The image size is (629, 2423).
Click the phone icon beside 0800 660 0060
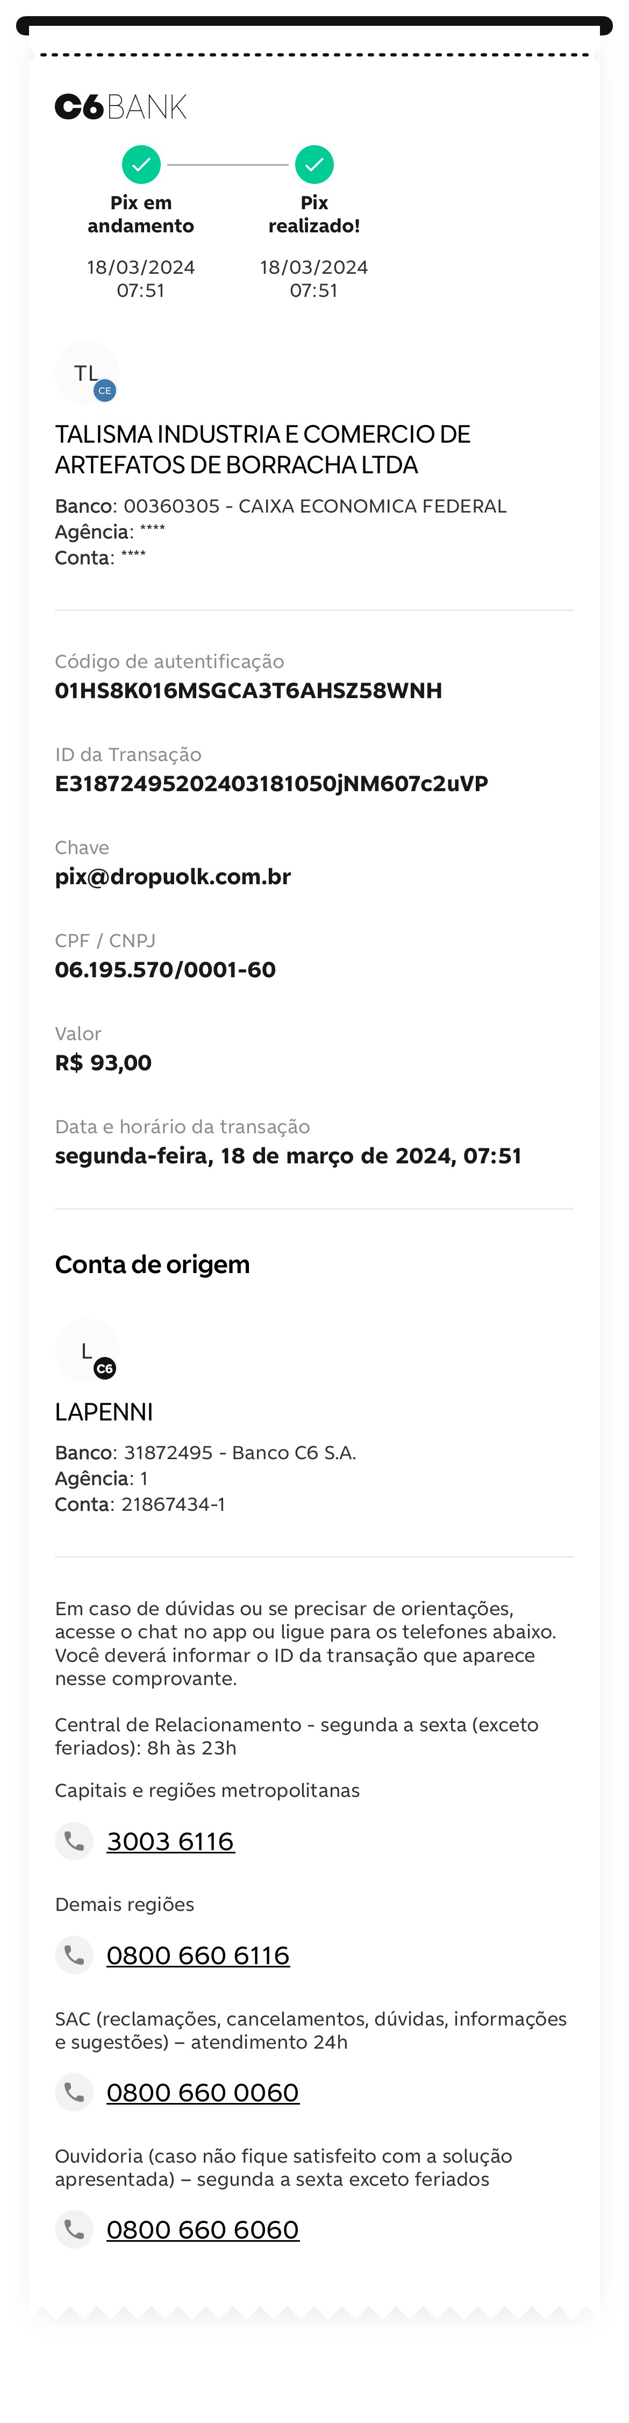point(74,2092)
